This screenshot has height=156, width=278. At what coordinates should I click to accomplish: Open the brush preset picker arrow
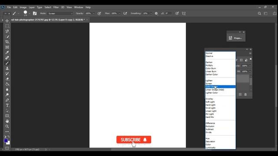(x=29, y=13)
